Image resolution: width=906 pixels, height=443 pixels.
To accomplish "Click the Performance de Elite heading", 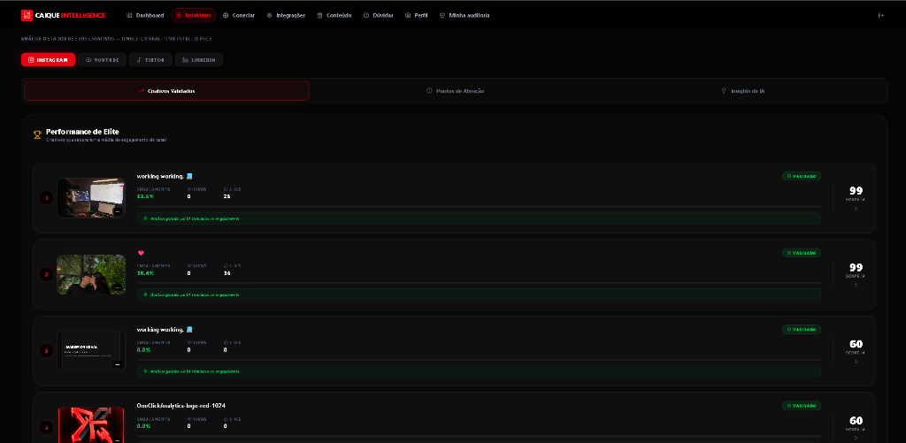I will tap(82, 132).
